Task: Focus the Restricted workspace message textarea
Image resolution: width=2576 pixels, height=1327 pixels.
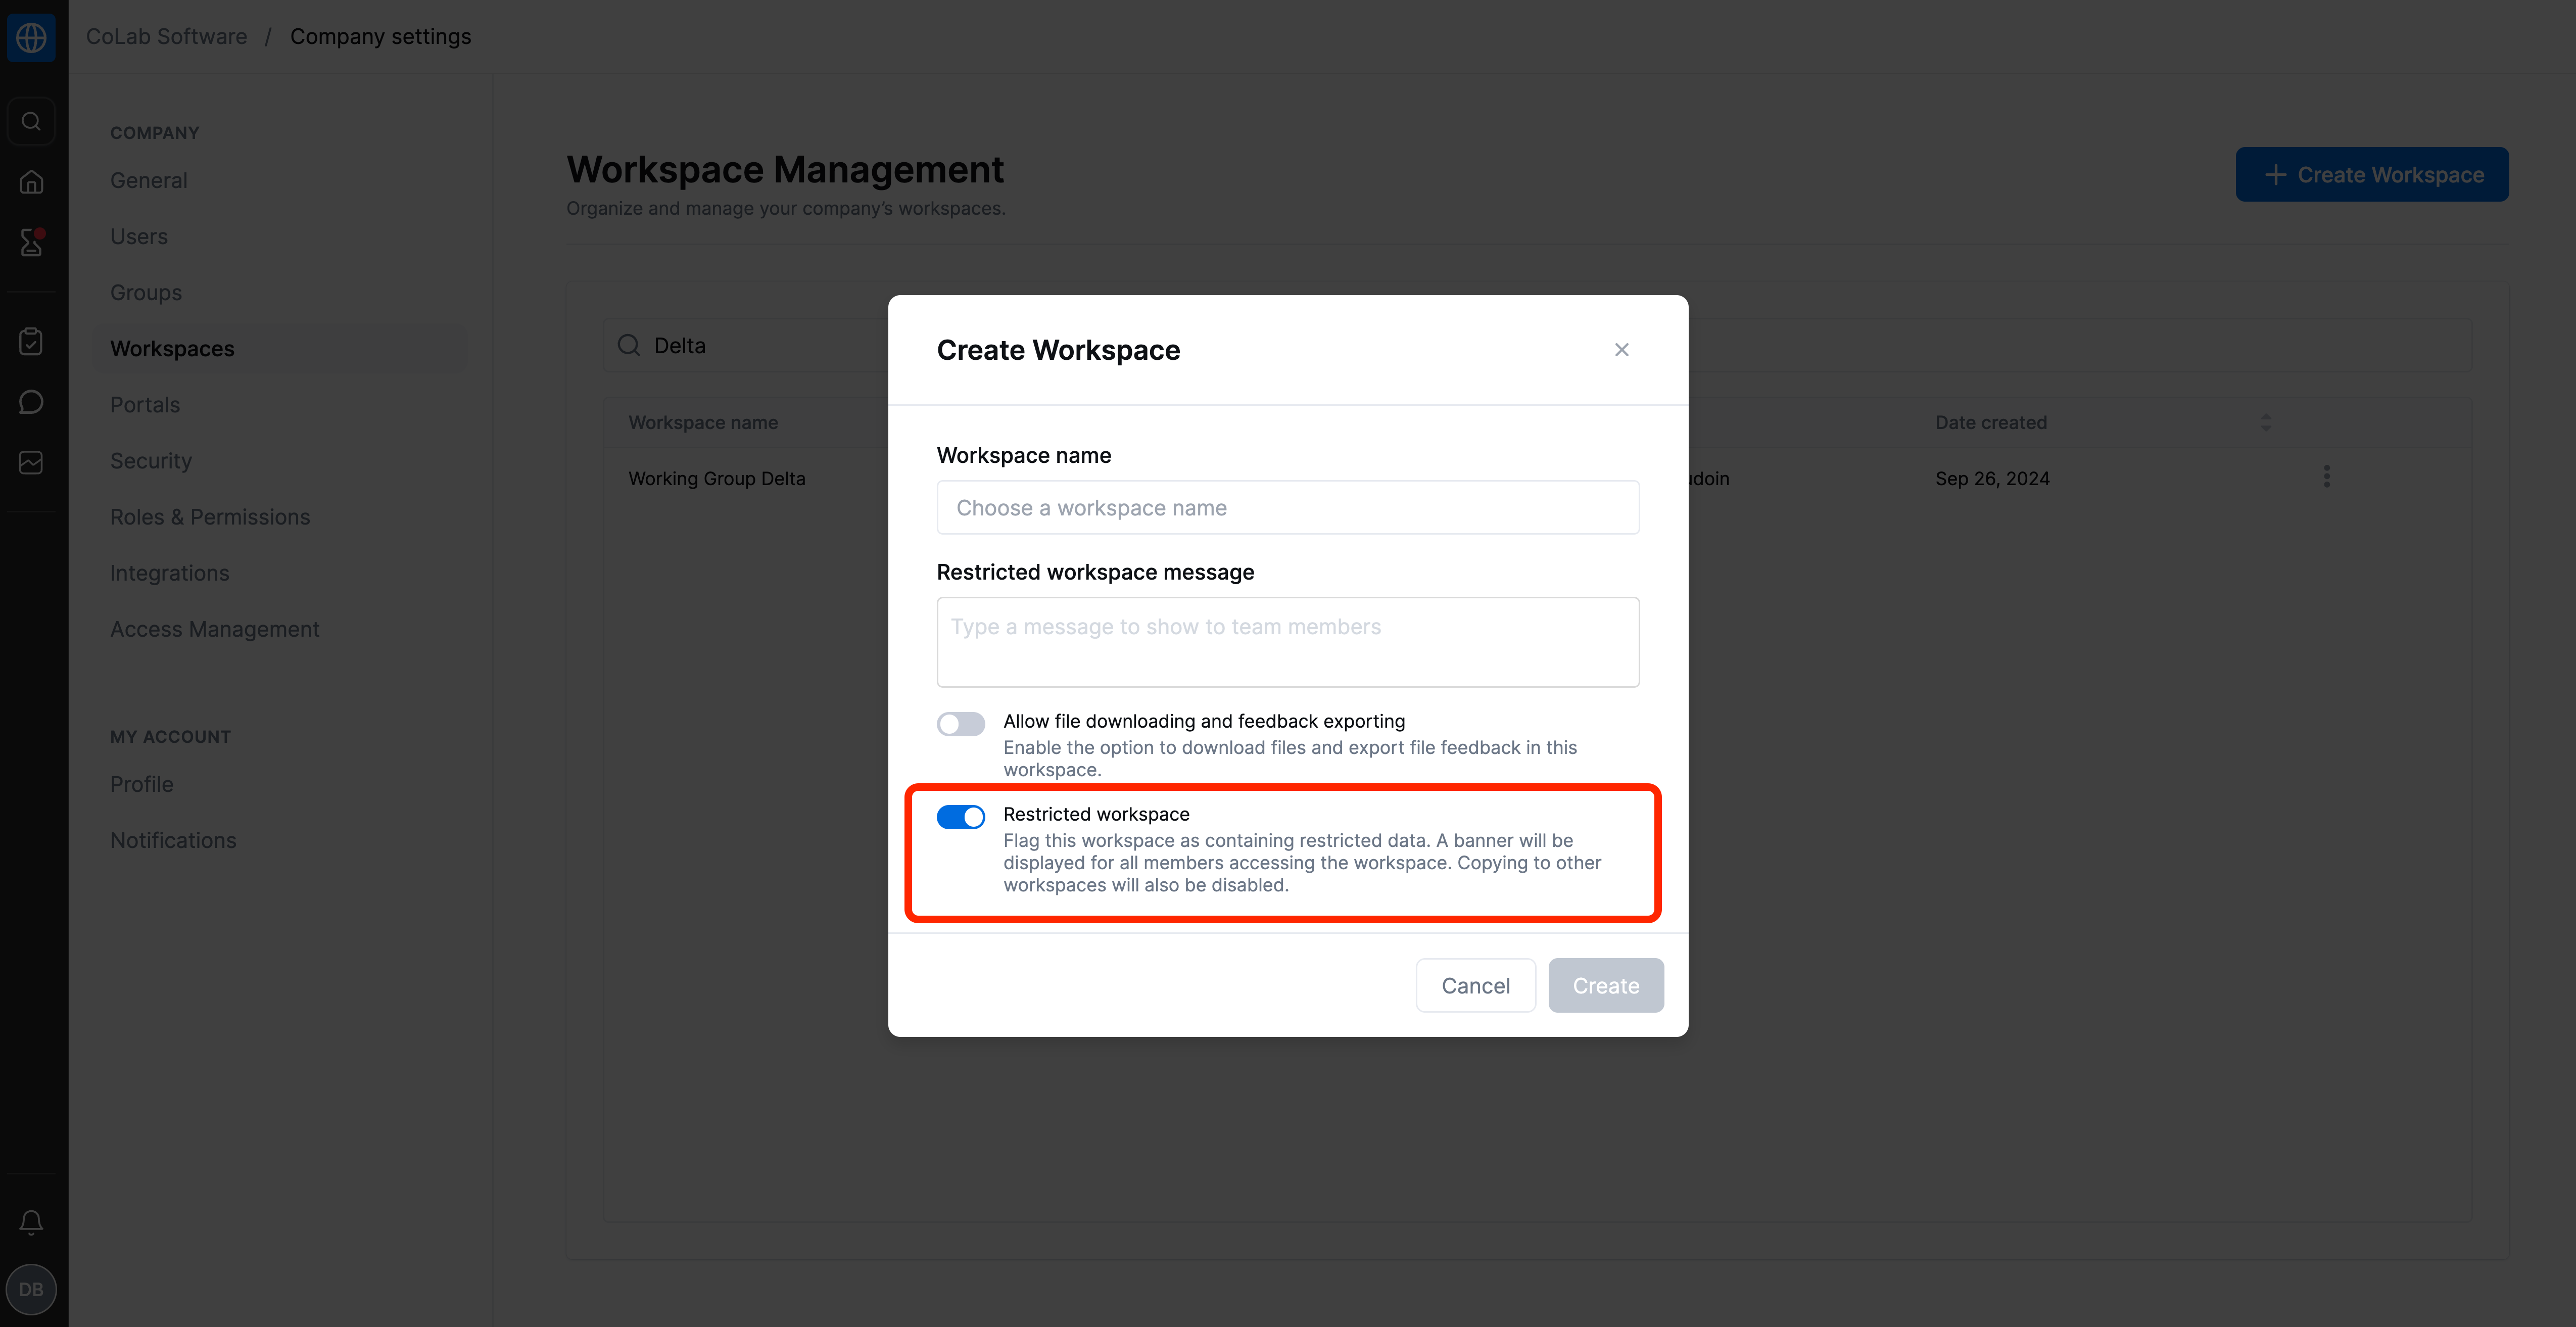Action: point(1288,642)
